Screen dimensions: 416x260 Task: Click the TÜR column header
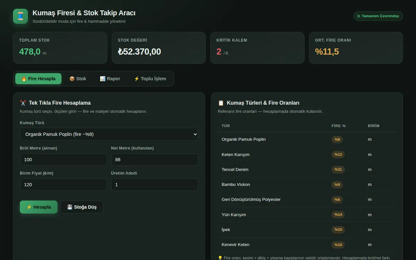(x=226, y=126)
